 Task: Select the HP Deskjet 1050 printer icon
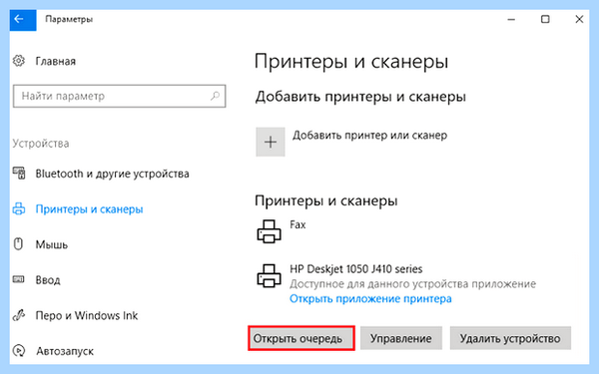coord(269,275)
